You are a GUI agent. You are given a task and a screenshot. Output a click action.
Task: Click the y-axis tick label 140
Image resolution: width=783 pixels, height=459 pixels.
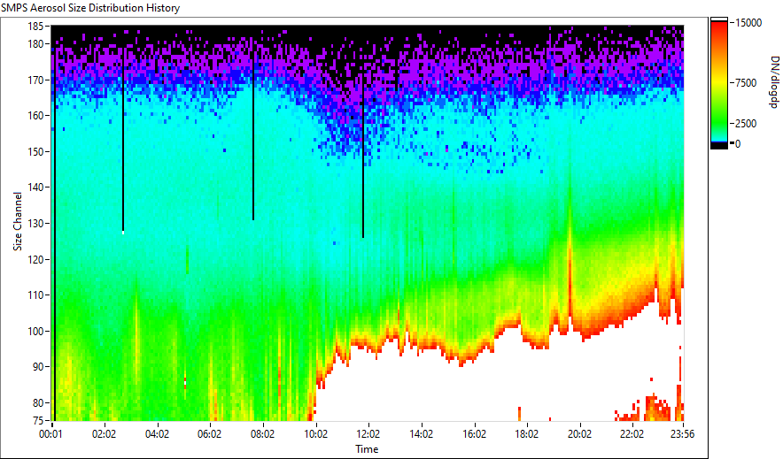coord(36,187)
